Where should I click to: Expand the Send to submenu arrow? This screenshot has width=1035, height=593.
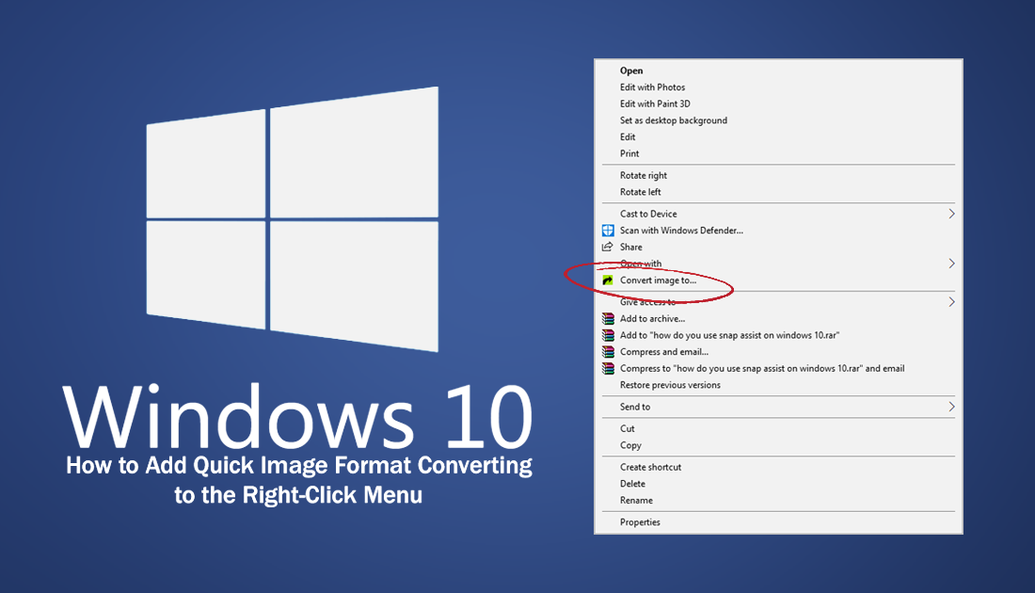click(x=951, y=407)
